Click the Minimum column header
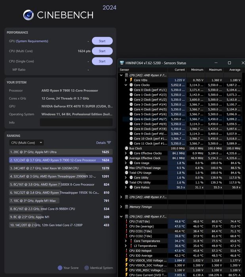245x277 pixels. coord(196,70)
